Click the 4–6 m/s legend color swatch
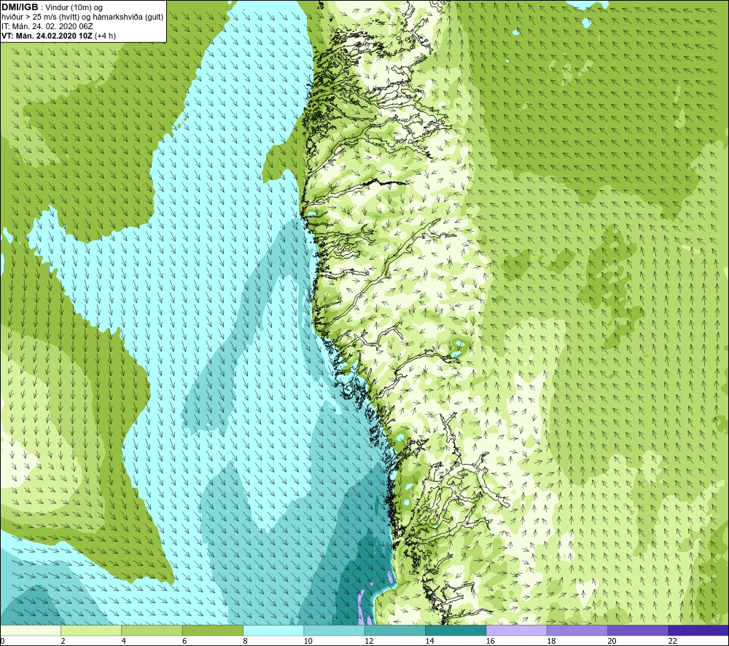729x646 pixels. click(x=152, y=630)
